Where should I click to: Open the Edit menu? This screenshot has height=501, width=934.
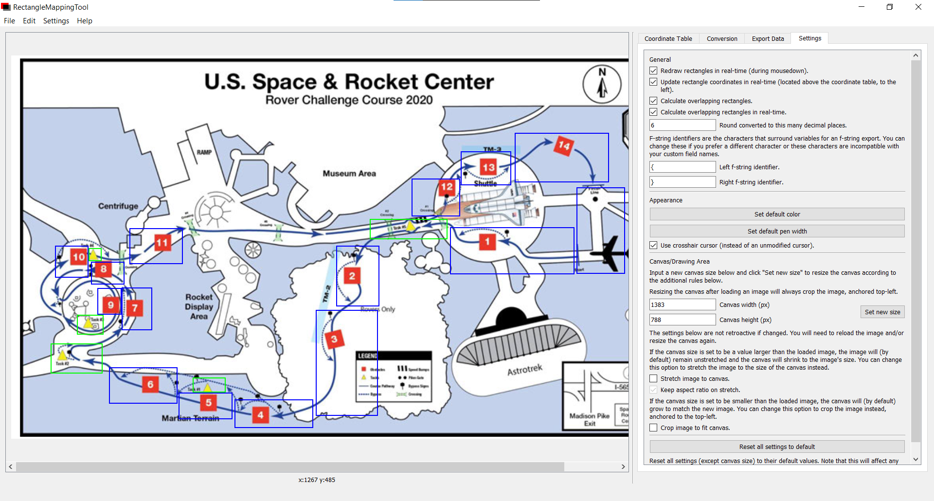[29, 21]
